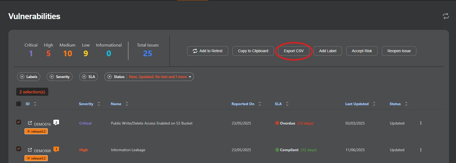Open comments bubble on DEMO016
The image size is (456, 163).
pyautogui.click(x=56, y=122)
